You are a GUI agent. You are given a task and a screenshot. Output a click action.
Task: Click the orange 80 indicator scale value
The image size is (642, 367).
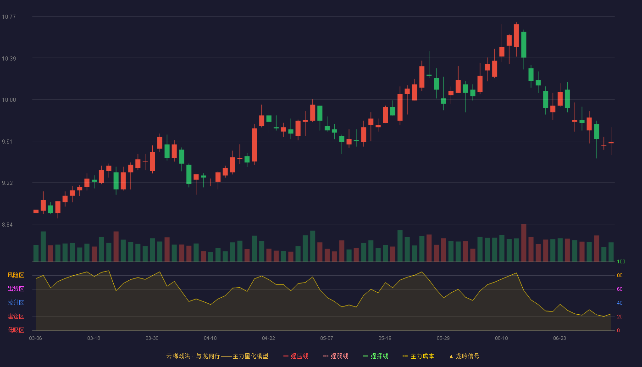pos(620,275)
